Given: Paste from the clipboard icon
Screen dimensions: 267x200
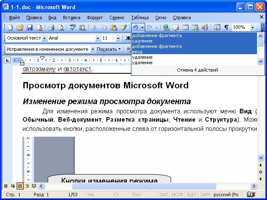Looking at the screenshot, I should 114,27.
